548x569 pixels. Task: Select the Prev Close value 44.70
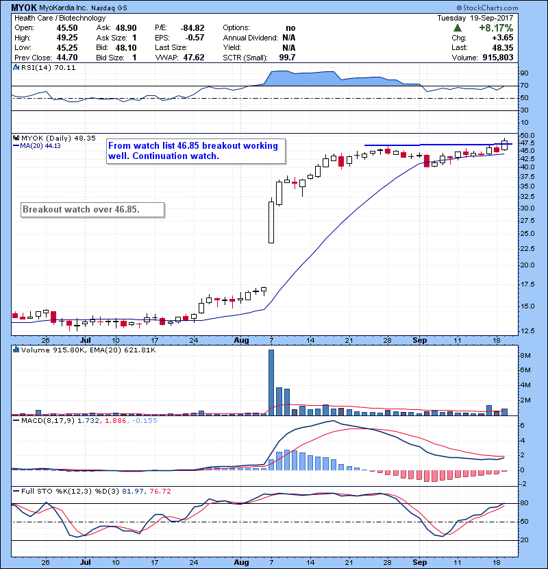(67, 58)
